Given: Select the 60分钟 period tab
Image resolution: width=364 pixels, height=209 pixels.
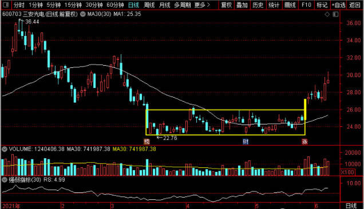Looking at the screenshot, I should [116, 5].
